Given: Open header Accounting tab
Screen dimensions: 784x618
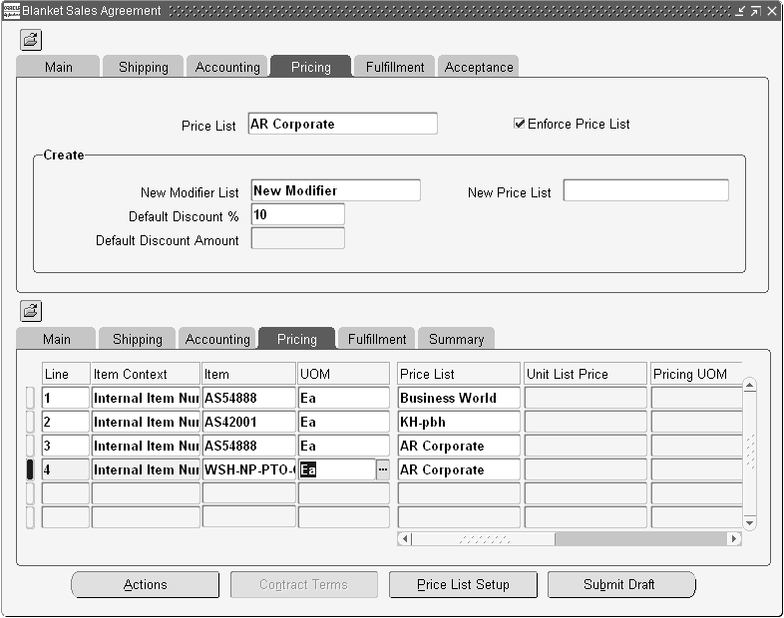Looking at the screenshot, I should point(227,67).
